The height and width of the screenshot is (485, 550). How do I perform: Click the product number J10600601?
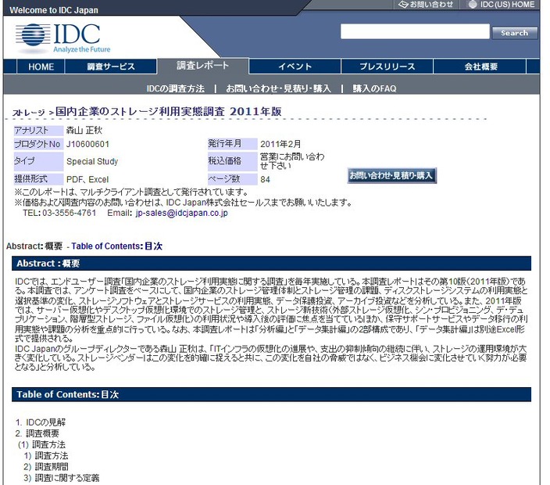(87, 144)
